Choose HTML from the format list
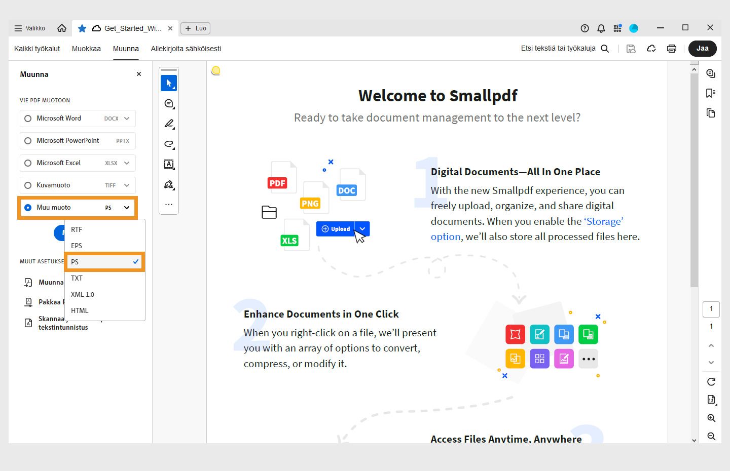Viewport: 730px width, 471px height. pyautogui.click(x=105, y=310)
